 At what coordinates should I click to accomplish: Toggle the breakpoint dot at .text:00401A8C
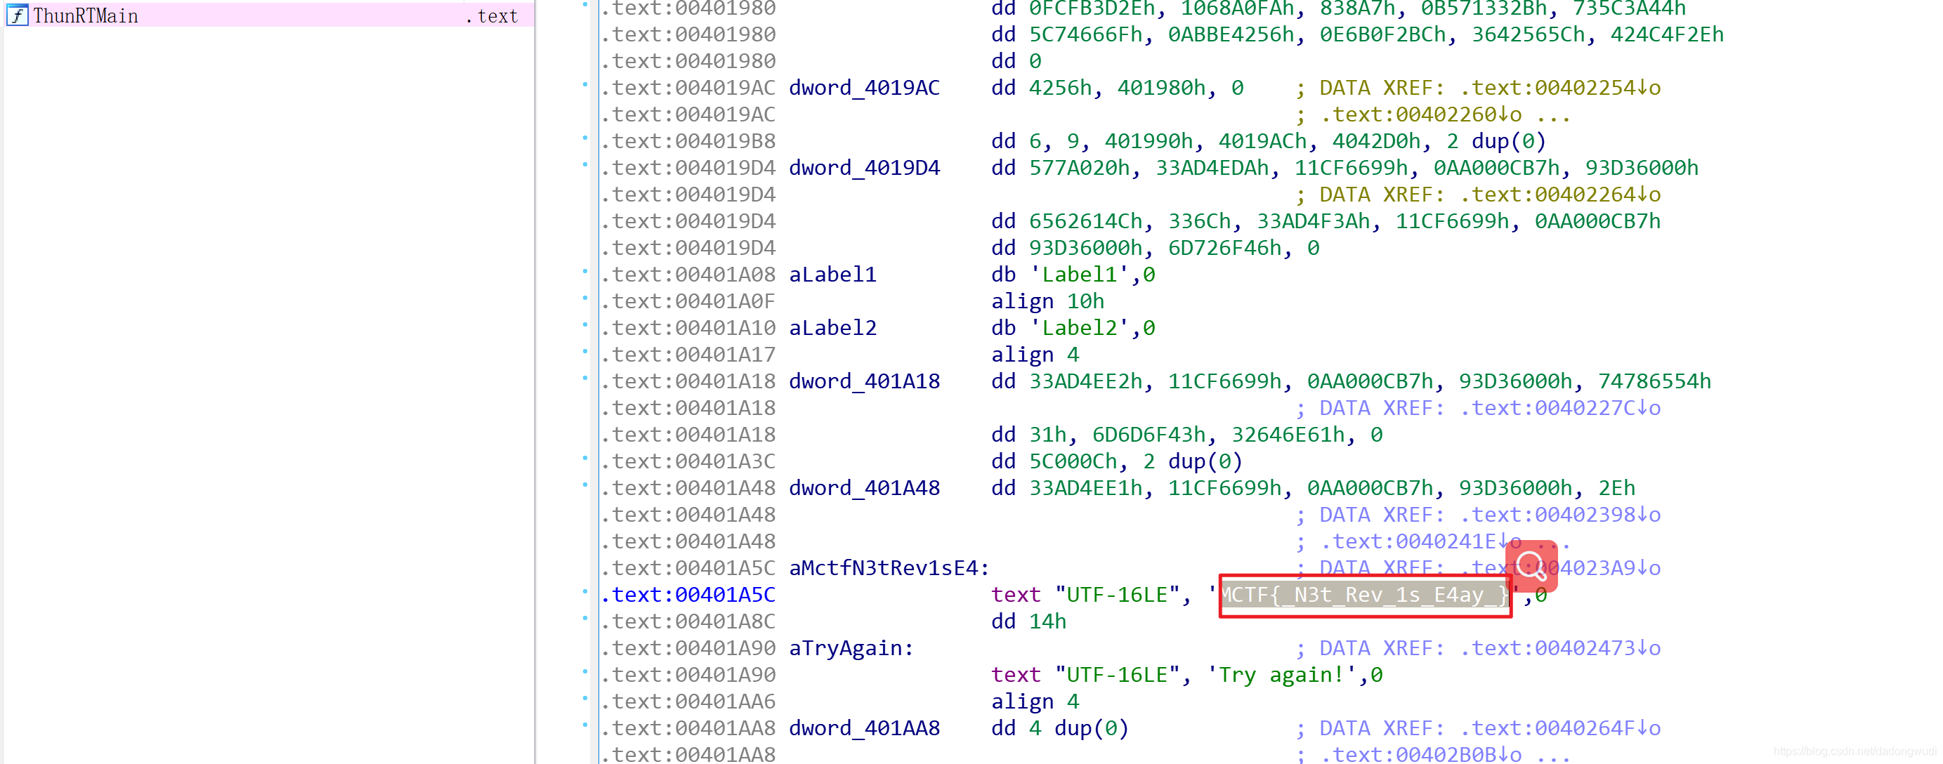(585, 619)
